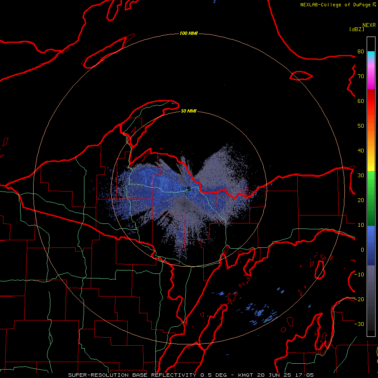Click the 20 dBZ scale value
This screenshot has height=378, width=378.
coord(361,200)
